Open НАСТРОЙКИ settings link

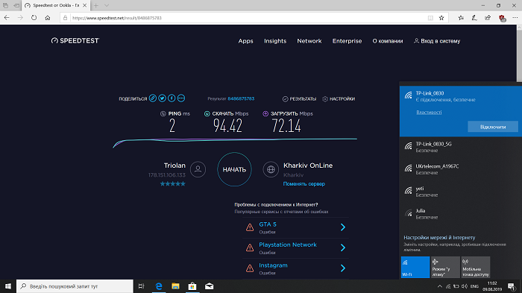pos(339,99)
